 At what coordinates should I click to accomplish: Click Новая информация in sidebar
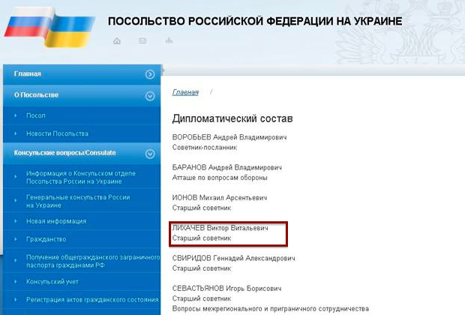(56, 221)
